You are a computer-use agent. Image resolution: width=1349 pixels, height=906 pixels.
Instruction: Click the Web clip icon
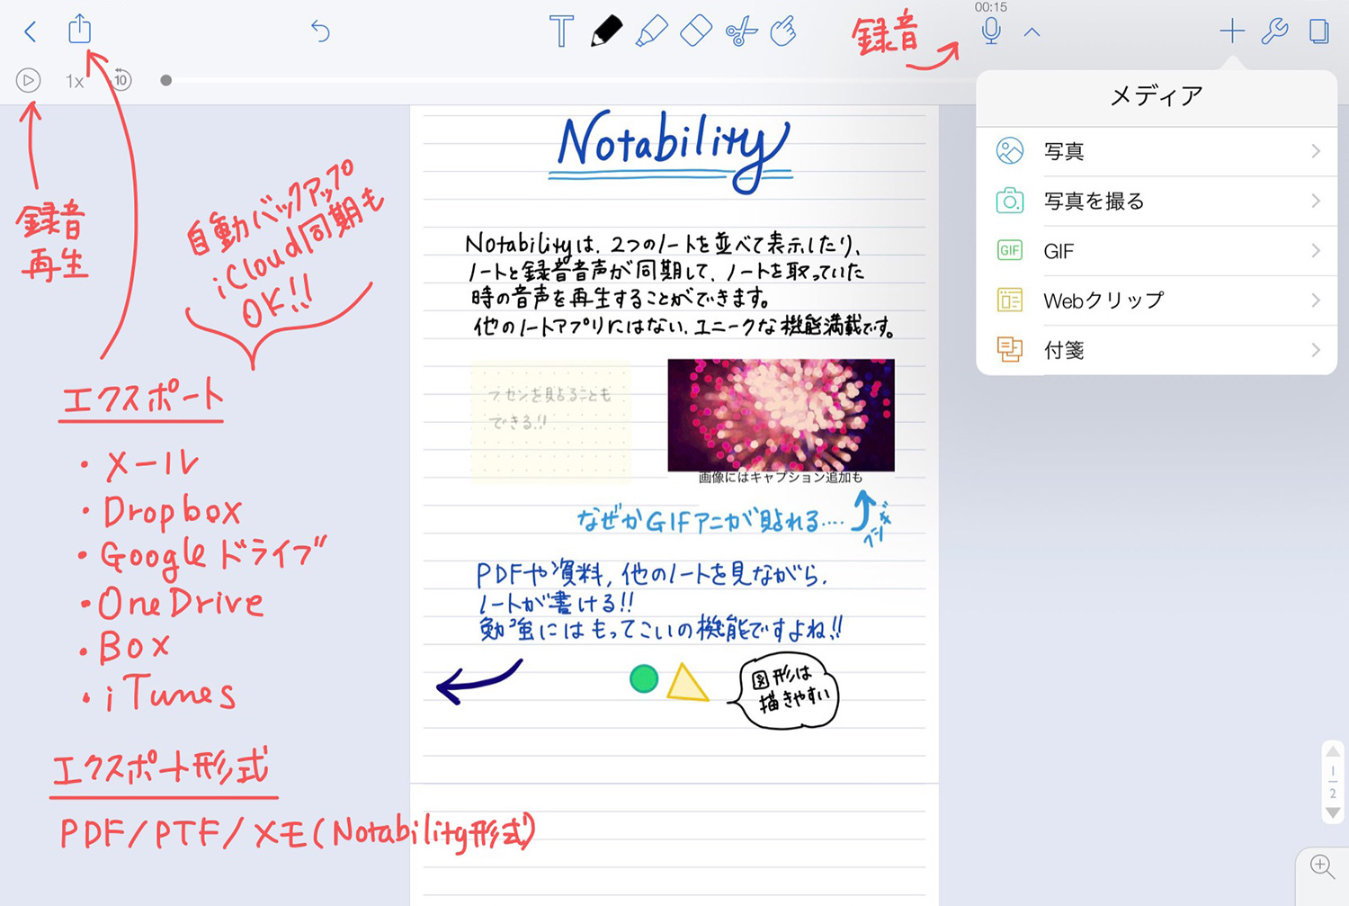tap(1010, 300)
